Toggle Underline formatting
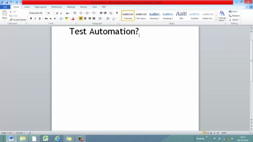This screenshot has height=142, width=253. point(40,19)
